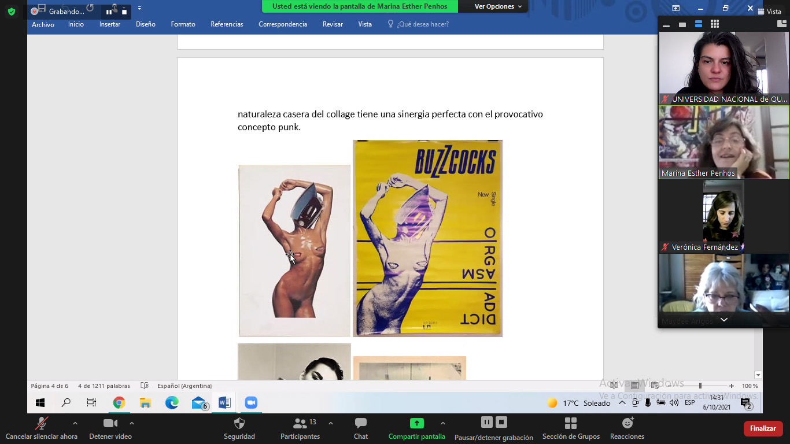Open the Zoom Chat panel

click(360, 424)
